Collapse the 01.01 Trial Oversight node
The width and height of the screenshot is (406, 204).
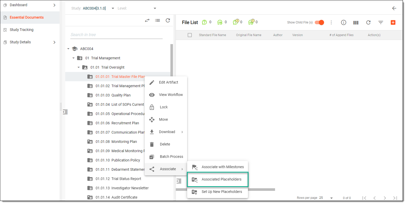(x=79, y=67)
